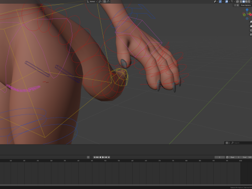Viewport: 252px width, 189px height.
Task: Click the blue Z axis on navigation gizmo
Action: pos(247,9)
